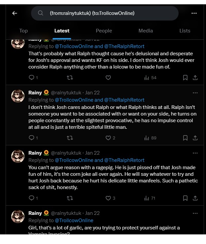The image size is (206, 244).
Task: Open more options on the ragepig tweet
Action: [195, 153]
